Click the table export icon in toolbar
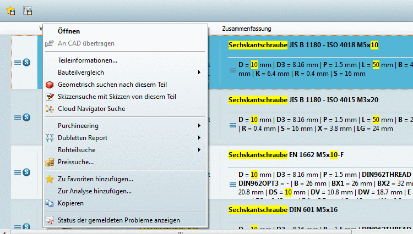Screen dimensions: 413x234 click(x=28, y=10)
